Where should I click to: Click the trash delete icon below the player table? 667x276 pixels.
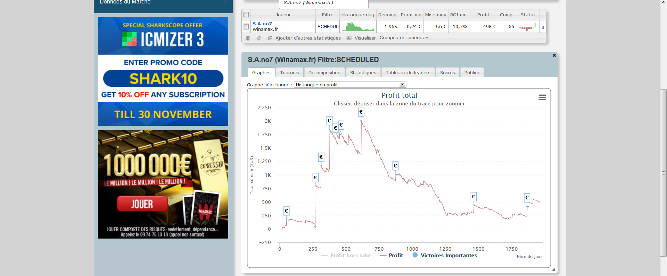click(248, 38)
